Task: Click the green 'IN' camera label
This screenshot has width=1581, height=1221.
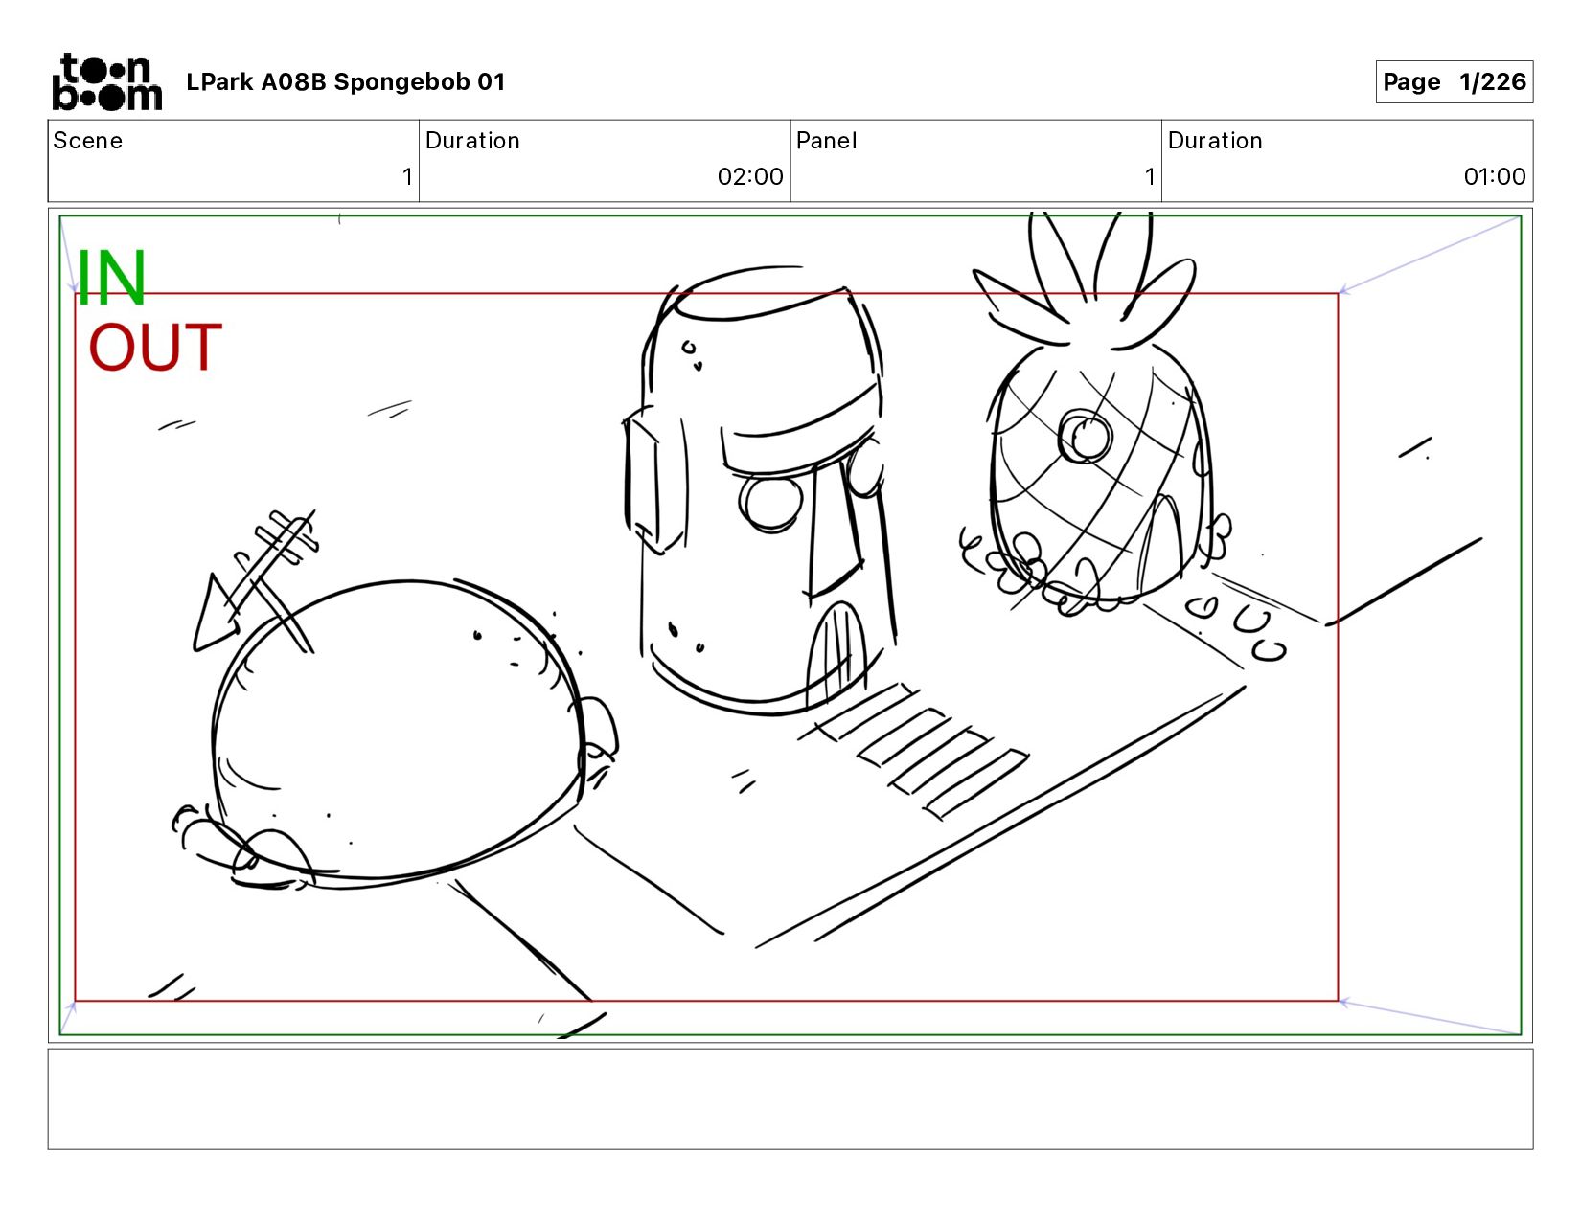Action: tap(111, 278)
